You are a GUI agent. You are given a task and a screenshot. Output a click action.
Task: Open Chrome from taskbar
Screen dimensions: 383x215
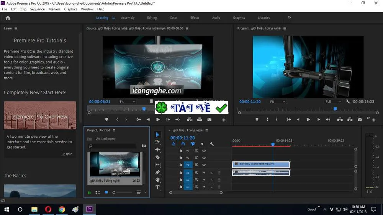62,209
